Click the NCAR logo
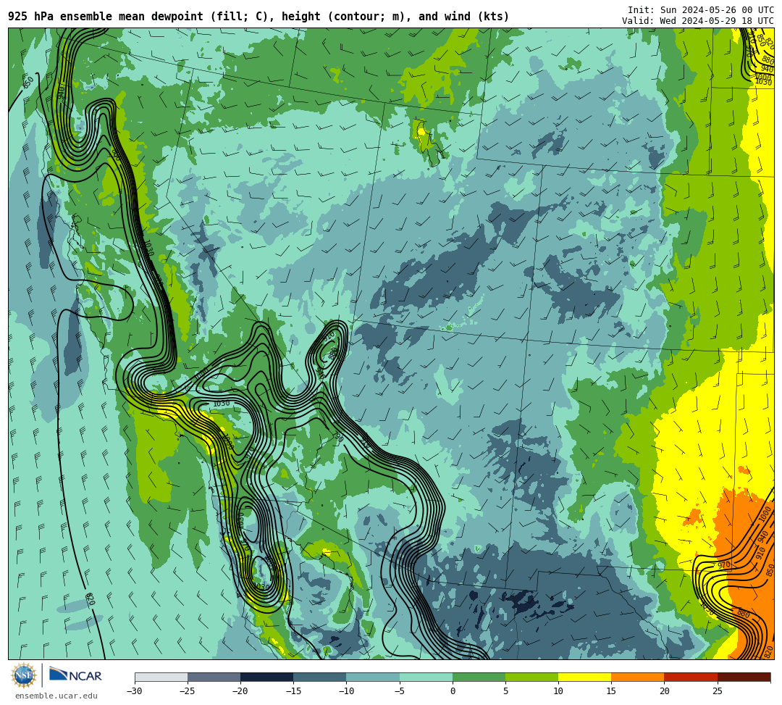The height and width of the screenshot is (705, 782). tap(75, 675)
